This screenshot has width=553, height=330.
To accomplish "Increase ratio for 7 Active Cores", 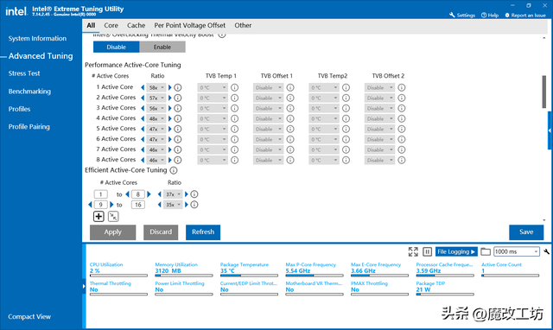I will 169,149.
